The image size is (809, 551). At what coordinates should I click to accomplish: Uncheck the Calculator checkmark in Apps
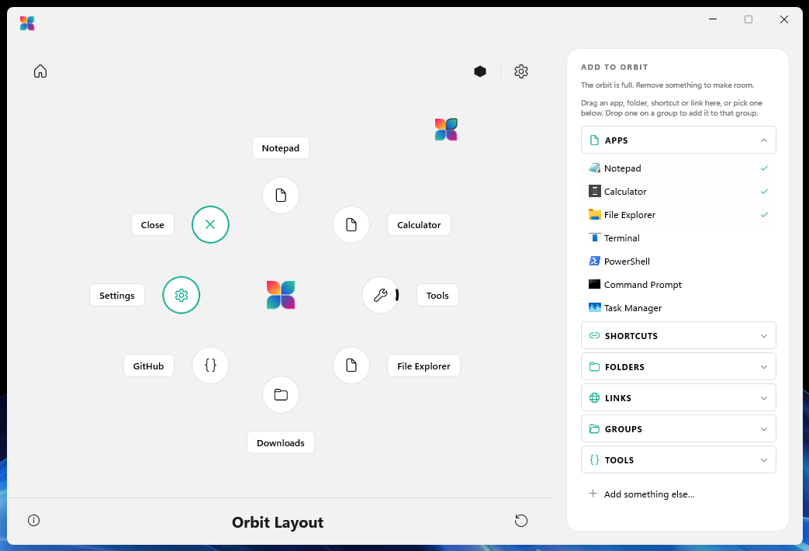pyautogui.click(x=764, y=192)
